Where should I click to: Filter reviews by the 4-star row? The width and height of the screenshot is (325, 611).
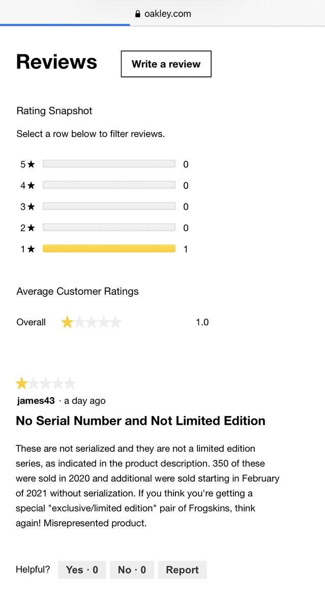point(109,185)
